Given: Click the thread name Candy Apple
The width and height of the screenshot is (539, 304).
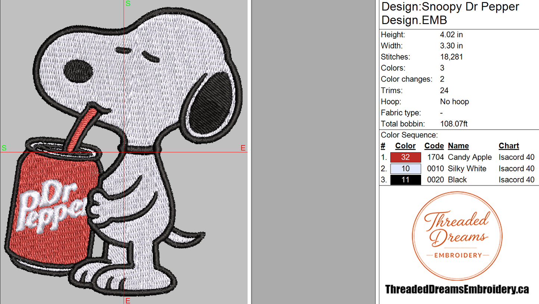Looking at the screenshot, I should click(470, 157).
